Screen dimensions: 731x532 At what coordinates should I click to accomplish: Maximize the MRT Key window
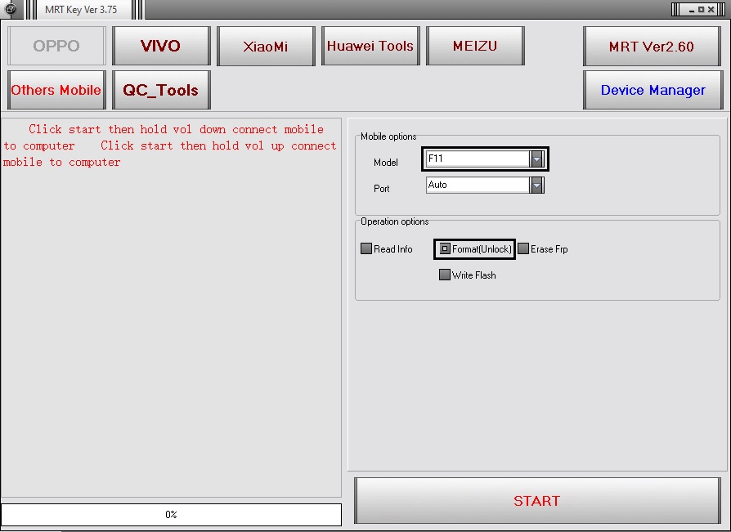point(702,10)
